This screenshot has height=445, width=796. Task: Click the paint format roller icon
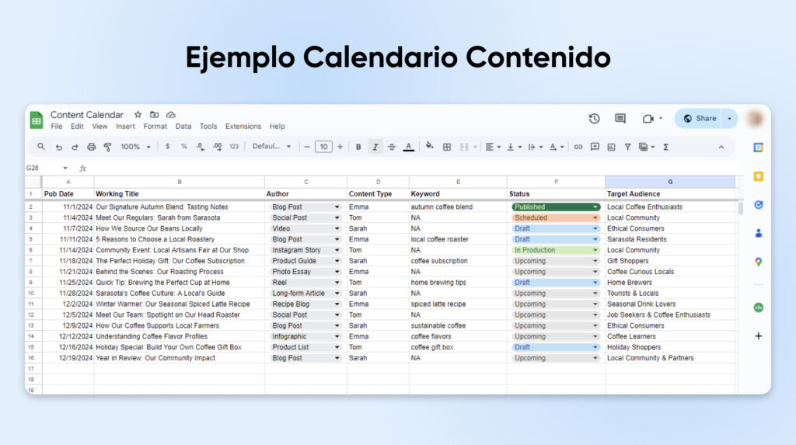[x=107, y=147]
